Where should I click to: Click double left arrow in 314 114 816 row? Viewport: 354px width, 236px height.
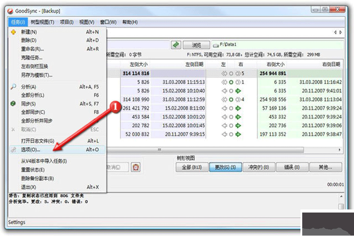[x=224, y=74]
